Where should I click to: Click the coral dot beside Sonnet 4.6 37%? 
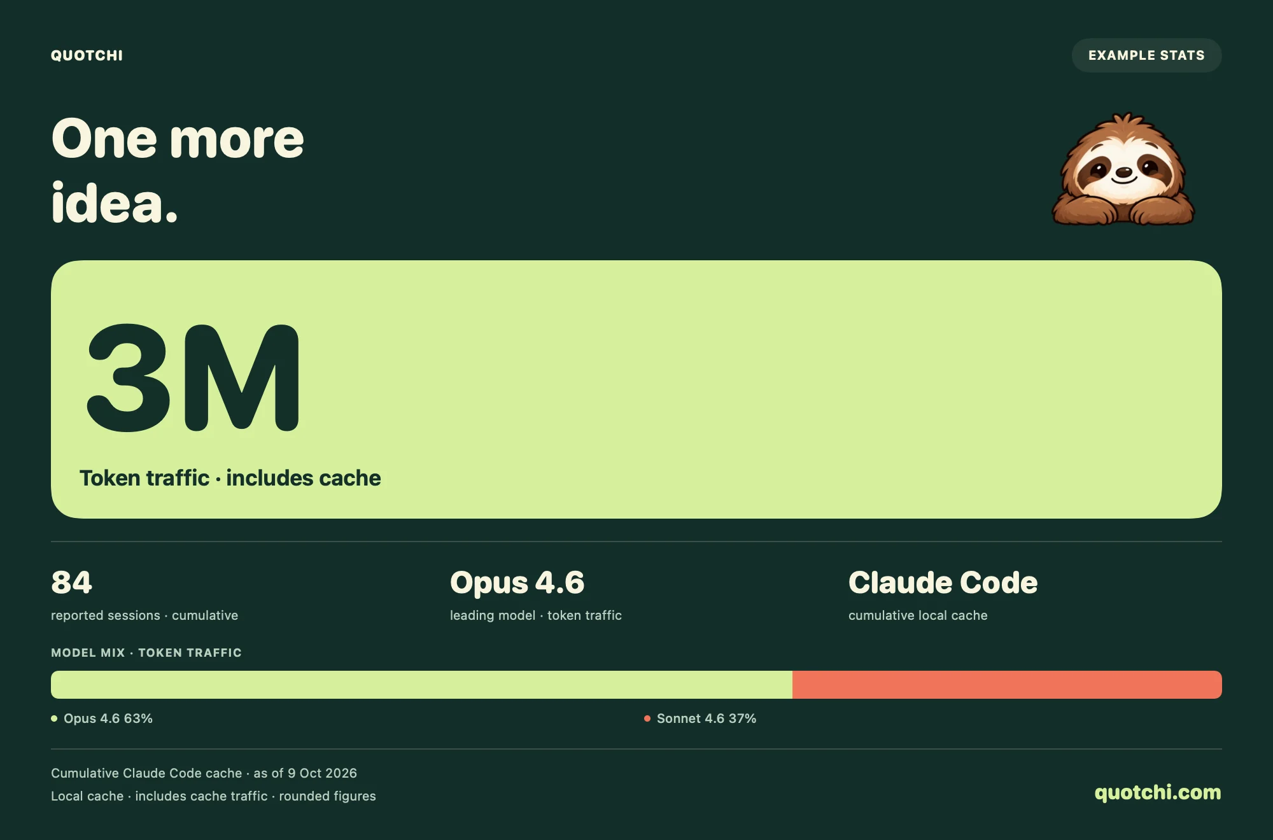click(647, 718)
